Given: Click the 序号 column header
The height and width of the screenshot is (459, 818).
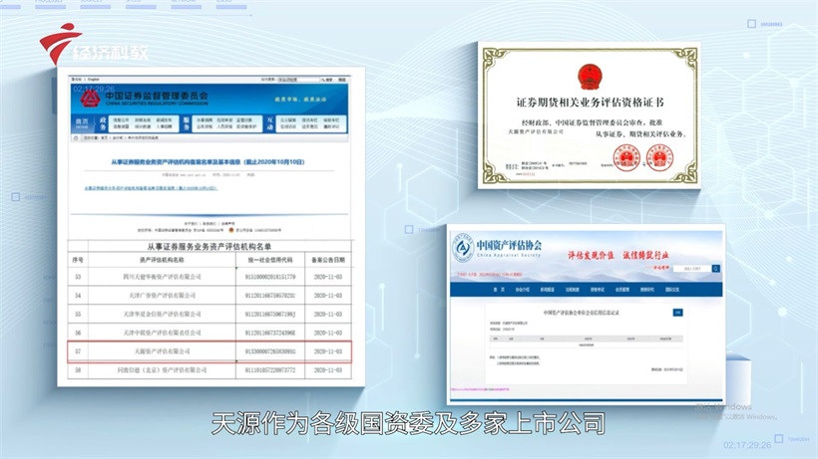Looking at the screenshot, I should (78, 260).
